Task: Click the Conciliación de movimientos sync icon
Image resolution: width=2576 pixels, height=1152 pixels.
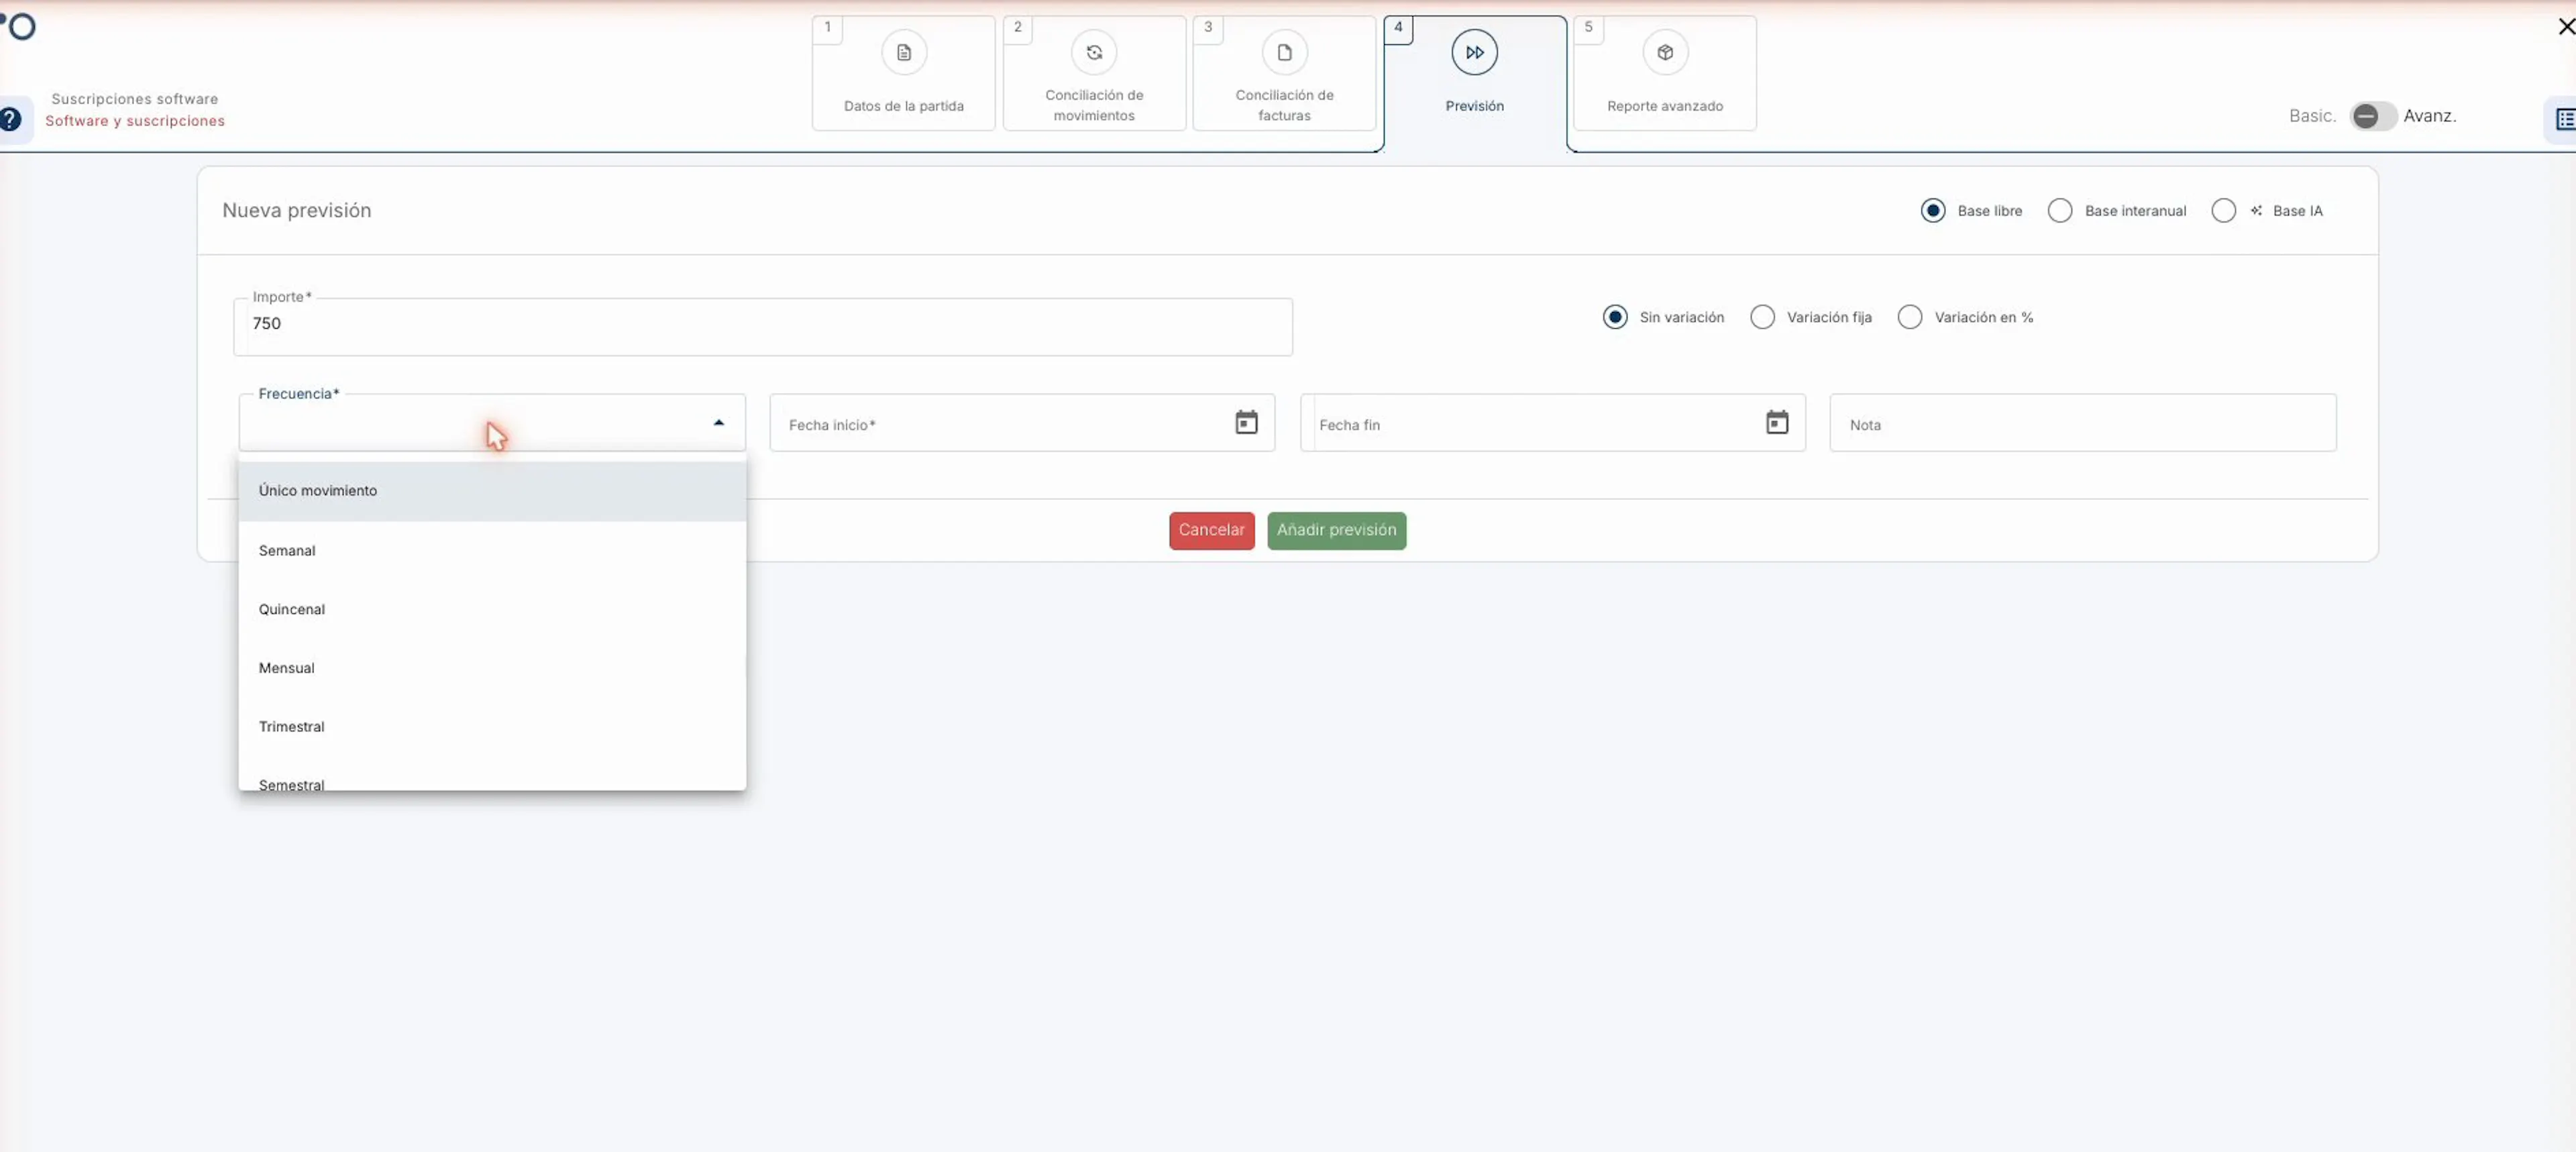Action: coord(1094,53)
